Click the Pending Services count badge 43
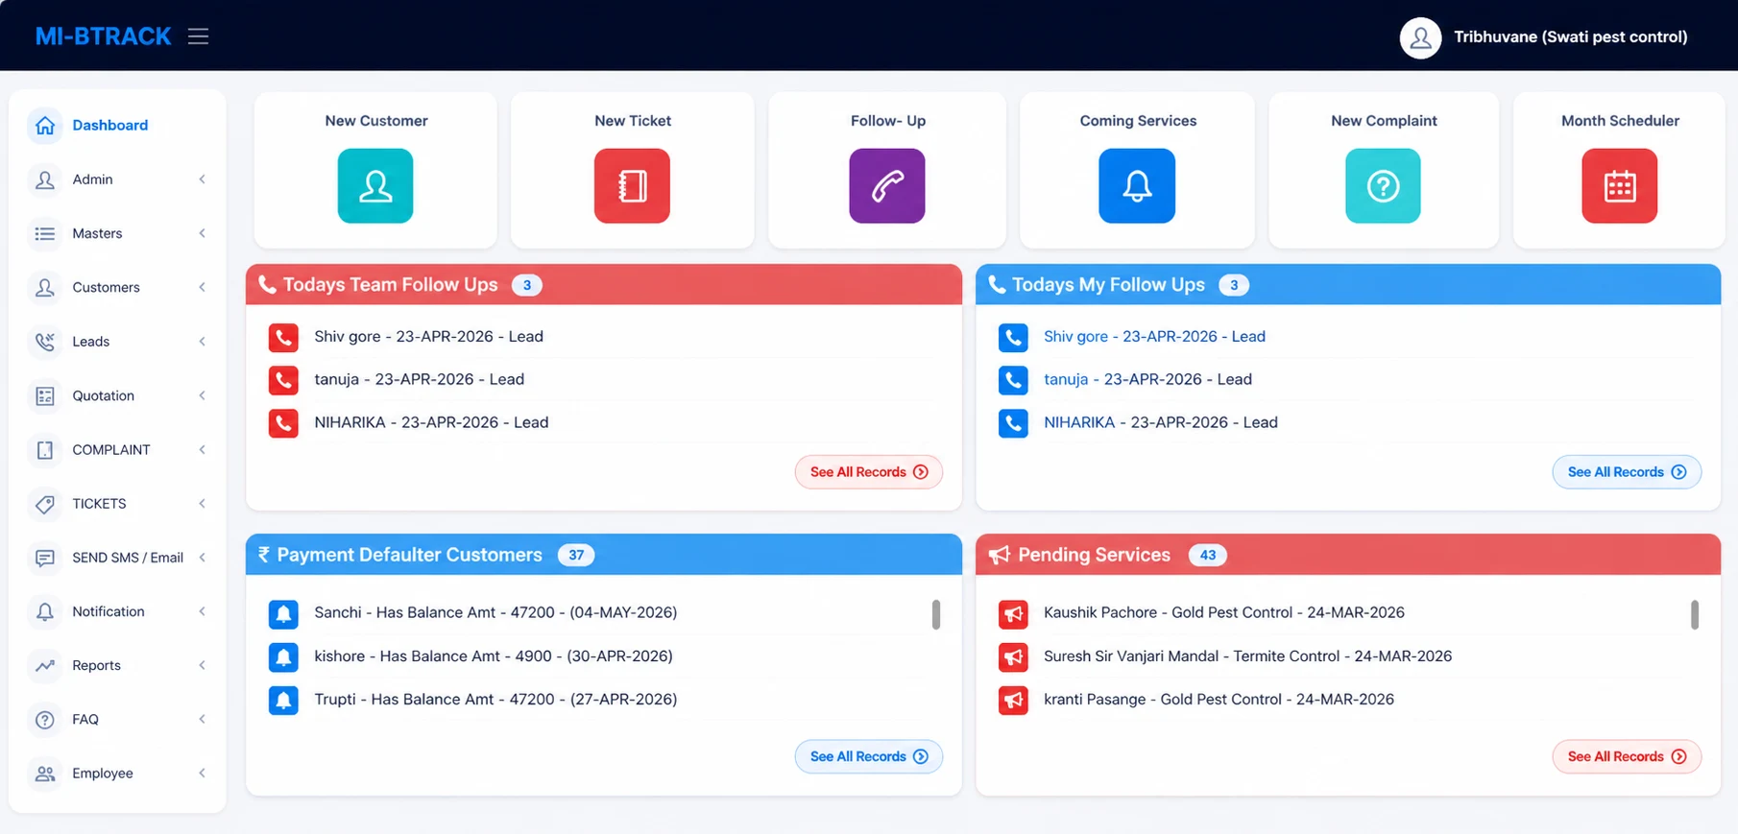The height and width of the screenshot is (834, 1738). click(1207, 555)
